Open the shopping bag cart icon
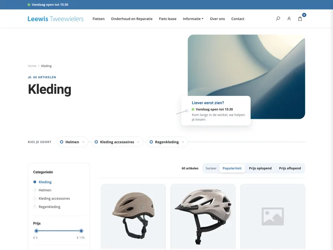333x250 pixels. [x=300, y=19]
